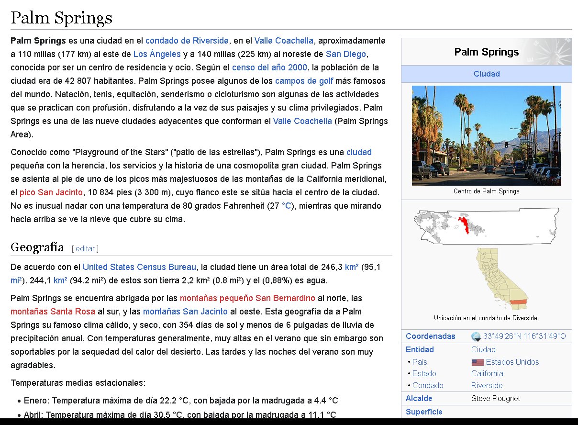Click the 'Alcalde' label in infobox

[x=419, y=399]
